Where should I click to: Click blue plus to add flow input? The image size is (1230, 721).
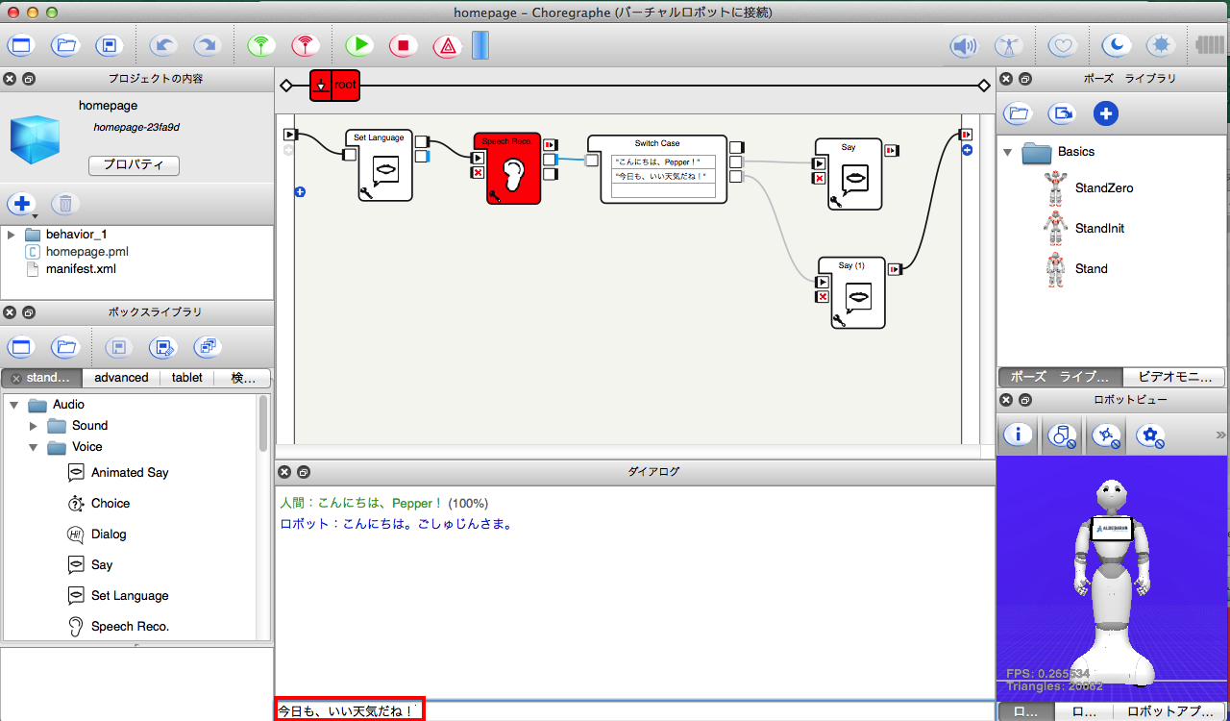pyautogui.click(x=300, y=192)
